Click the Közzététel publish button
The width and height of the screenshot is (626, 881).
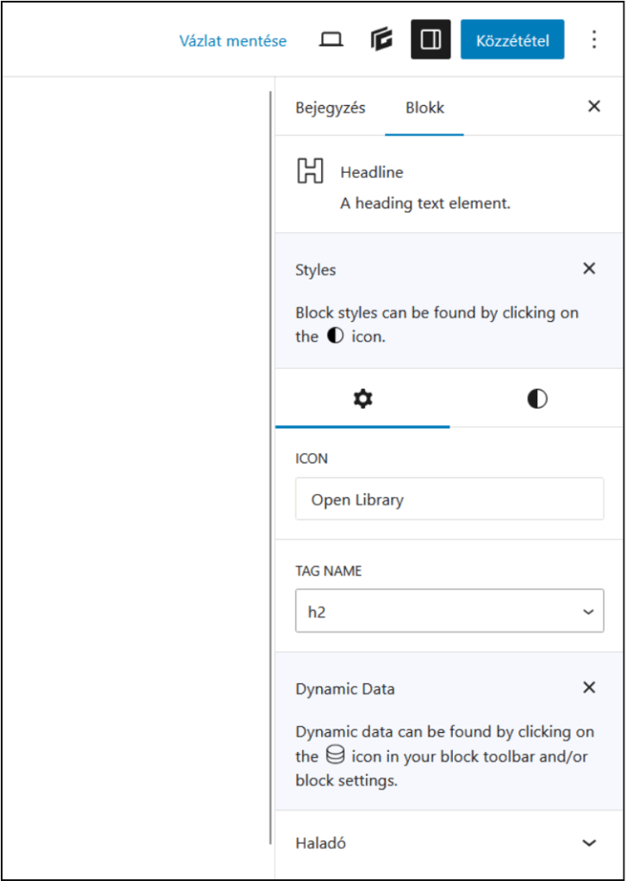click(x=512, y=40)
